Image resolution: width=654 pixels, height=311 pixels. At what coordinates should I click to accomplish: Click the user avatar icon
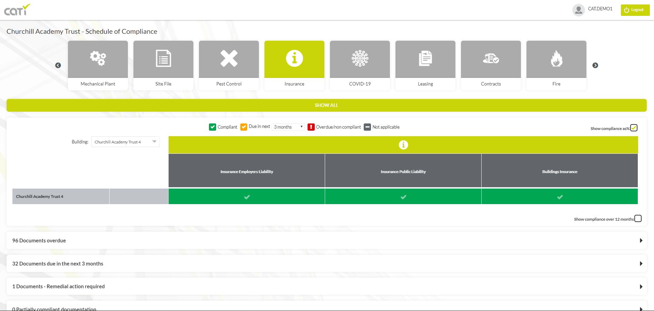point(578,10)
